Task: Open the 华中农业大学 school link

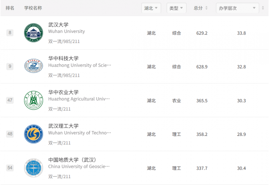Action: (x=63, y=92)
